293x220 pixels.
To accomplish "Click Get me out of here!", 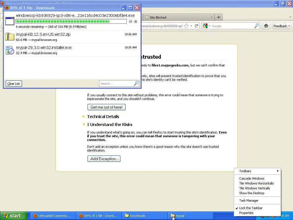I will click(106, 107).
